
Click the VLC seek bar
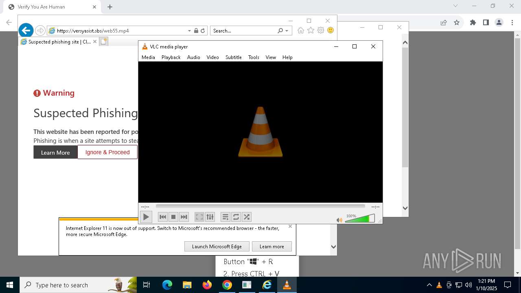[260, 206]
